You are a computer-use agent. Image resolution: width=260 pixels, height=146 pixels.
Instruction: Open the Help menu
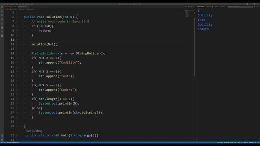32,4
